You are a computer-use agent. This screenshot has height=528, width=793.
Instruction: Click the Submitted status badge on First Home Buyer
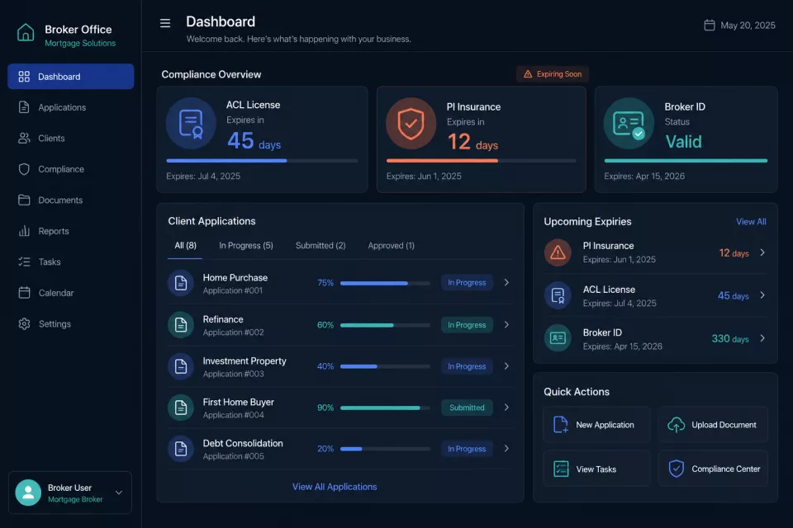(x=467, y=408)
